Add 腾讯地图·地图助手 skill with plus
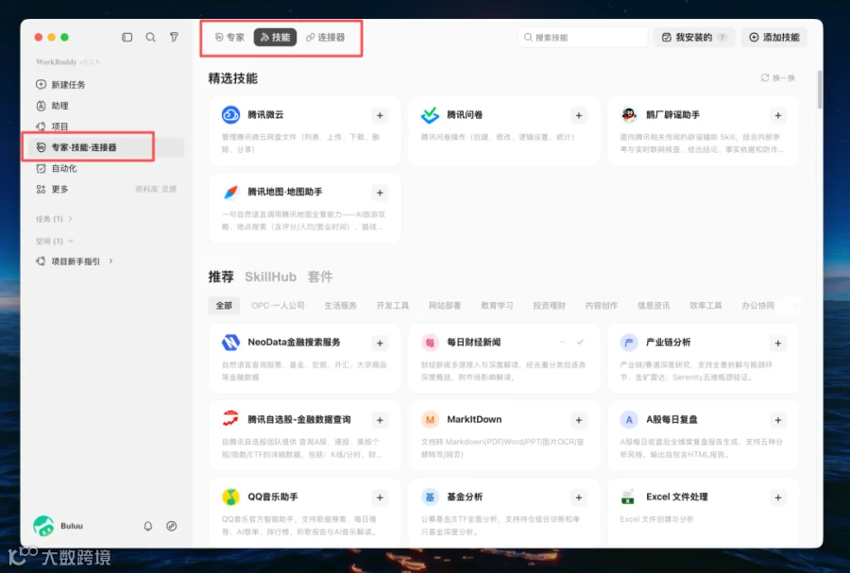The image size is (850, 573). pos(380,193)
